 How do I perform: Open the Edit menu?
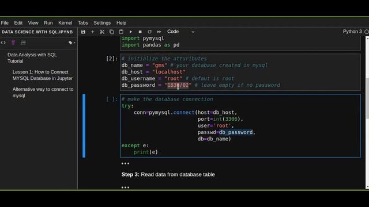pos(18,23)
